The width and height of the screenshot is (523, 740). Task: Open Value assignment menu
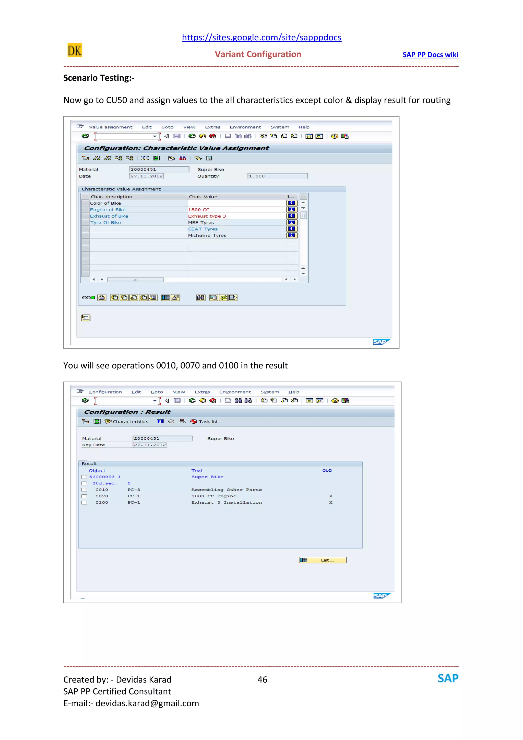pyautogui.click(x=111, y=127)
